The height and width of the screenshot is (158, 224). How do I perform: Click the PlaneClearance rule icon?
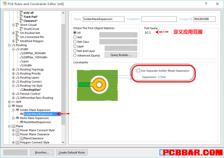tap(21, 138)
